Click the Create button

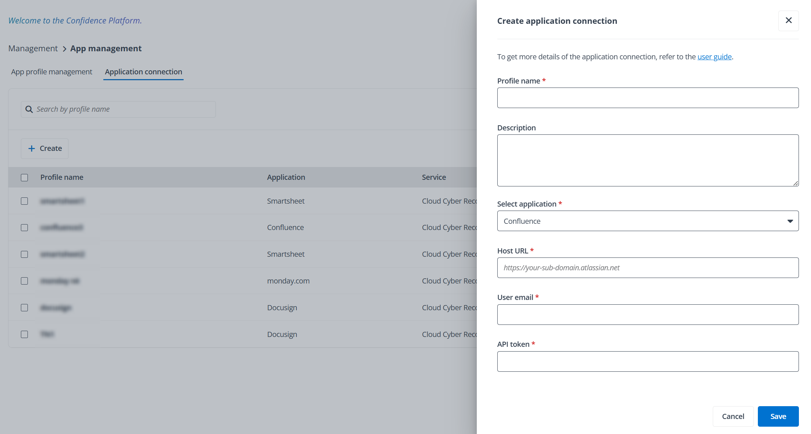pyautogui.click(x=44, y=148)
